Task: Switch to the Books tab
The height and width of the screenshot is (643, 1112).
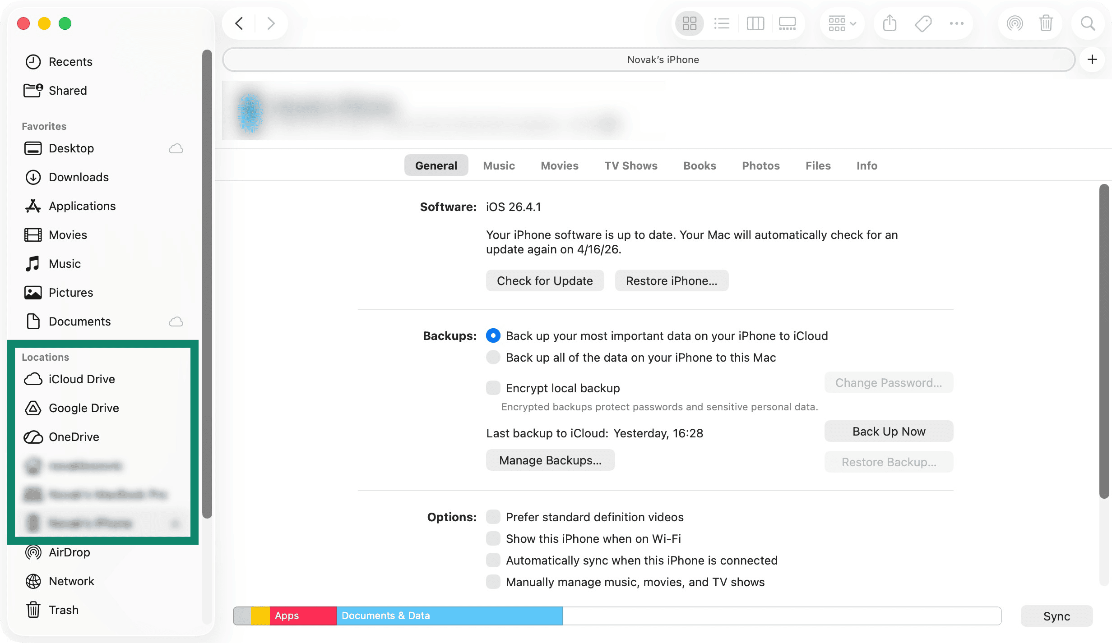Action: pos(700,165)
